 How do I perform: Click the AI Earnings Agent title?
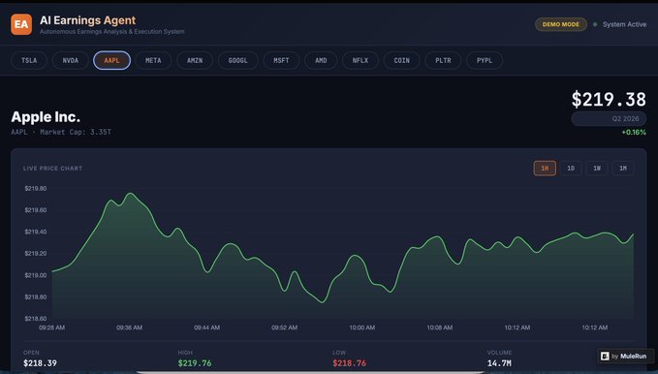click(88, 20)
